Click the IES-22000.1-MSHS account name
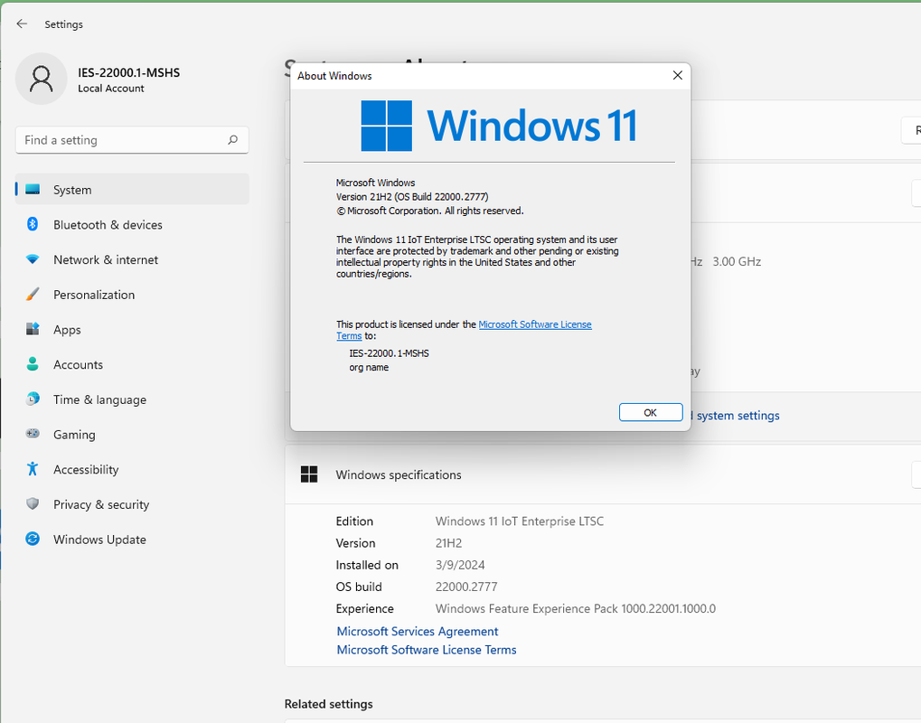The height and width of the screenshot is (723, 921). 128,72
